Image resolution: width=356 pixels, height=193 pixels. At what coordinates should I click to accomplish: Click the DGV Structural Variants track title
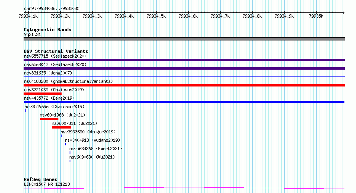56,51
